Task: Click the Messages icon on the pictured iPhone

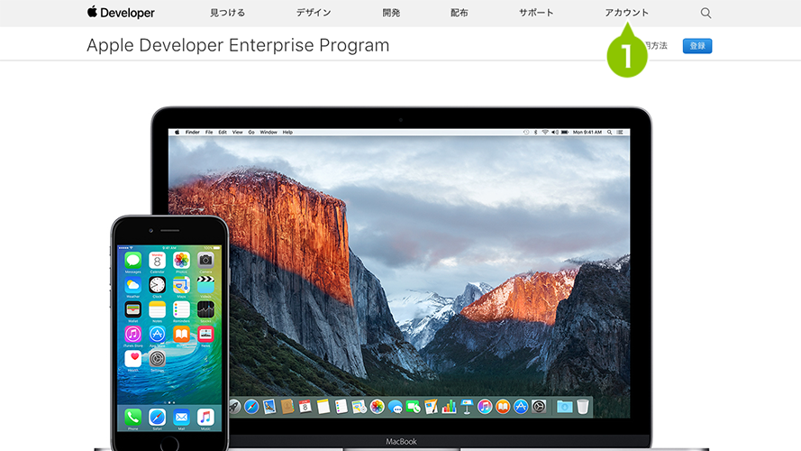Action: tap(132, 261)
